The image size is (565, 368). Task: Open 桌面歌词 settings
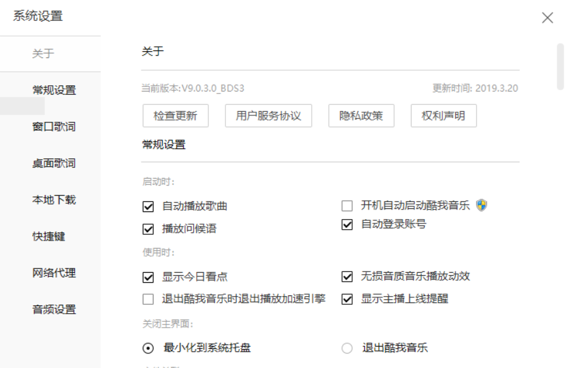(54, 163)
